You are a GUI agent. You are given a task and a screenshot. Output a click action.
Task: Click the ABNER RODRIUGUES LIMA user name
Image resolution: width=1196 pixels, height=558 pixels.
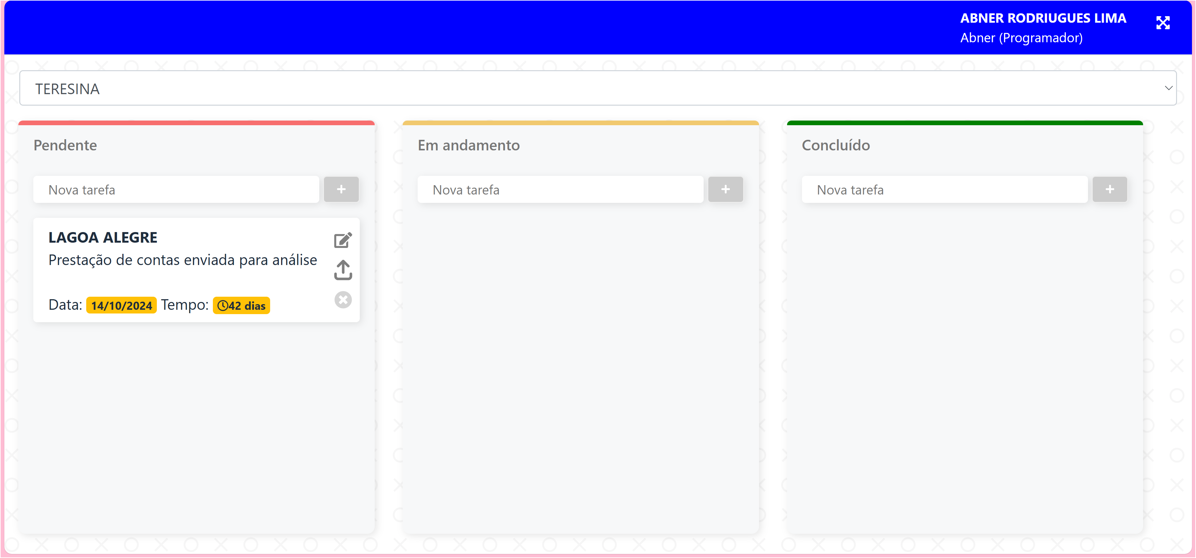click(x=1043, y=18)
